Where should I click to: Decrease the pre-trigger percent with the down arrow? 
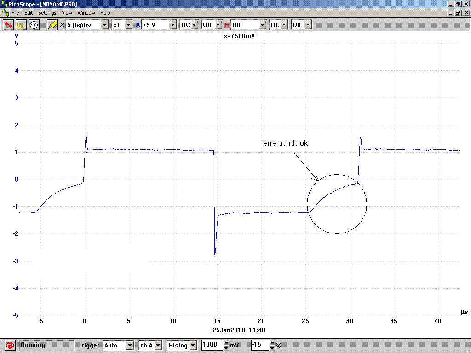(272, 347)
